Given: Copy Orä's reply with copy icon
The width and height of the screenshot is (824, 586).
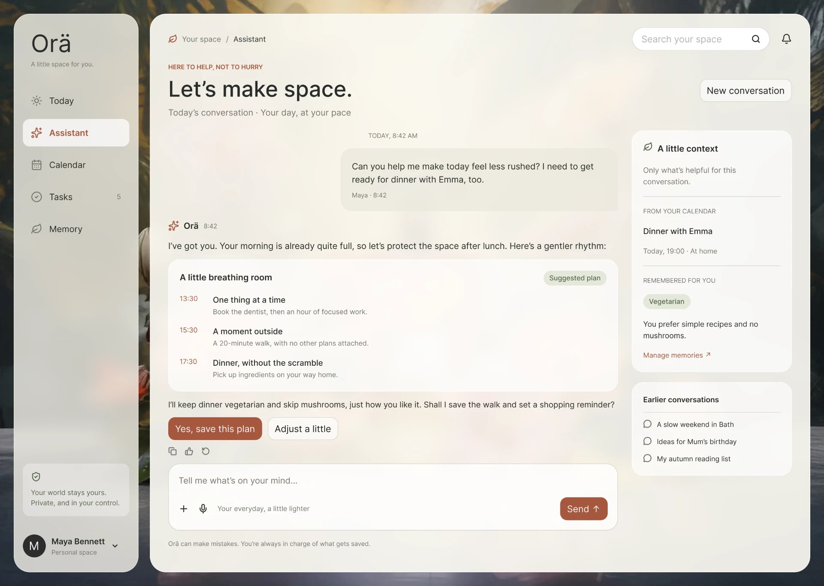Looking at the screenshot, I should (x=173, y=451).
